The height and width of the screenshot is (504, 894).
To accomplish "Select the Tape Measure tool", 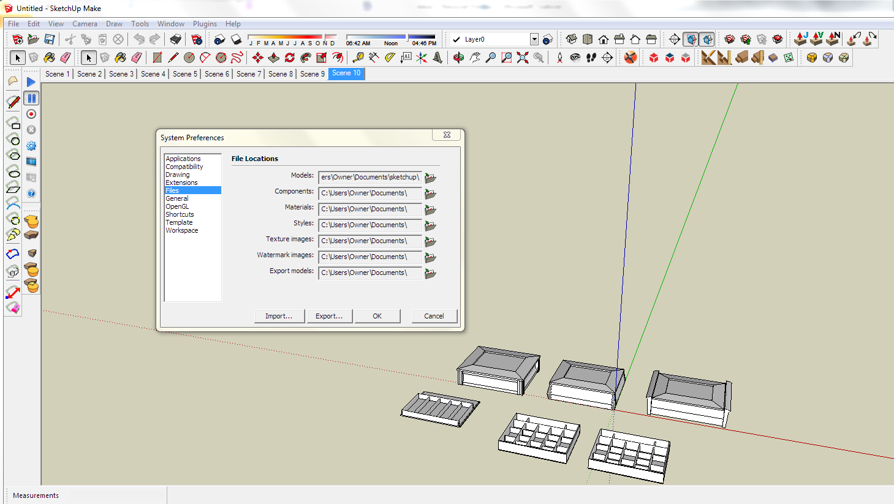I will tap(358, 58).
